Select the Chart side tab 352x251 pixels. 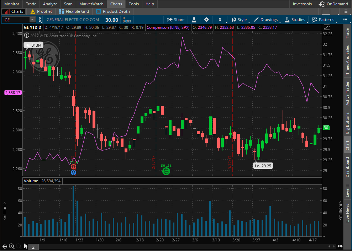pyautogui.click(x=347, y=145)
